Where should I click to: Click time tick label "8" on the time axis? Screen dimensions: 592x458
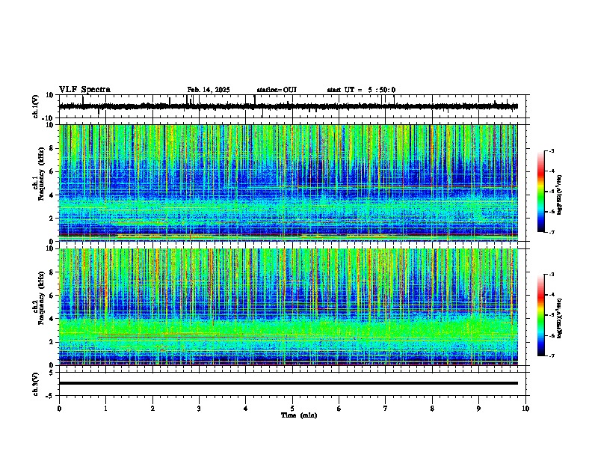432,409
